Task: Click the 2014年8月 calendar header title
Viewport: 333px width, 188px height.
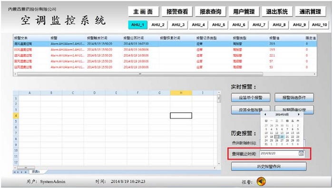Action: click(x=282, y=114)
